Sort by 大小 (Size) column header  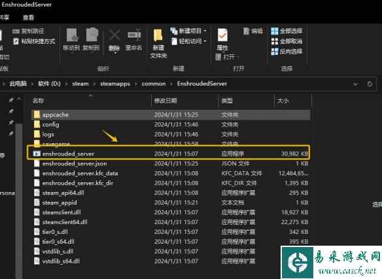tap(283, 101)
